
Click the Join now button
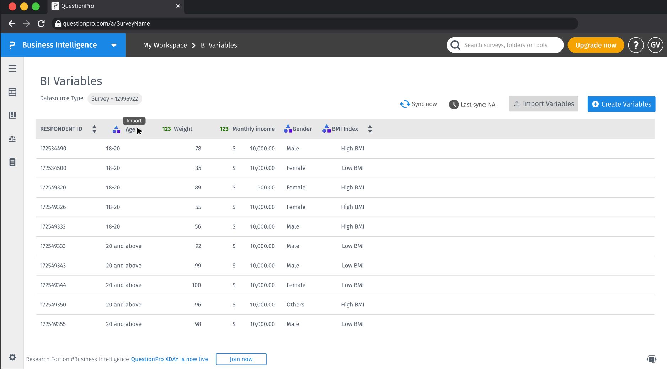pos(241,359)
